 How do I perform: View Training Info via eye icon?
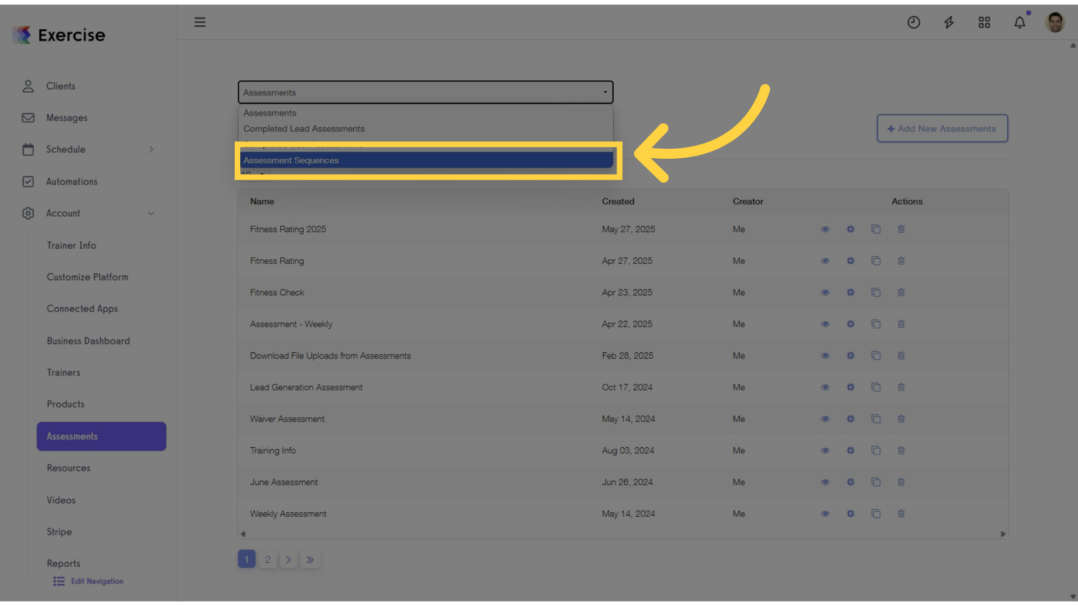(x=825, y=451)
